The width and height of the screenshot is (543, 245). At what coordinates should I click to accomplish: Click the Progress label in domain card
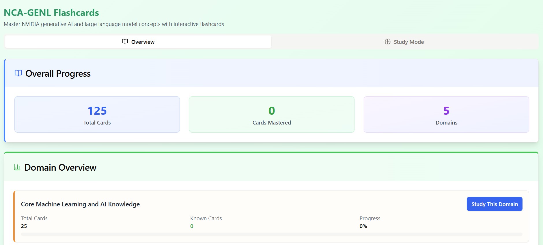click(370, 218)
